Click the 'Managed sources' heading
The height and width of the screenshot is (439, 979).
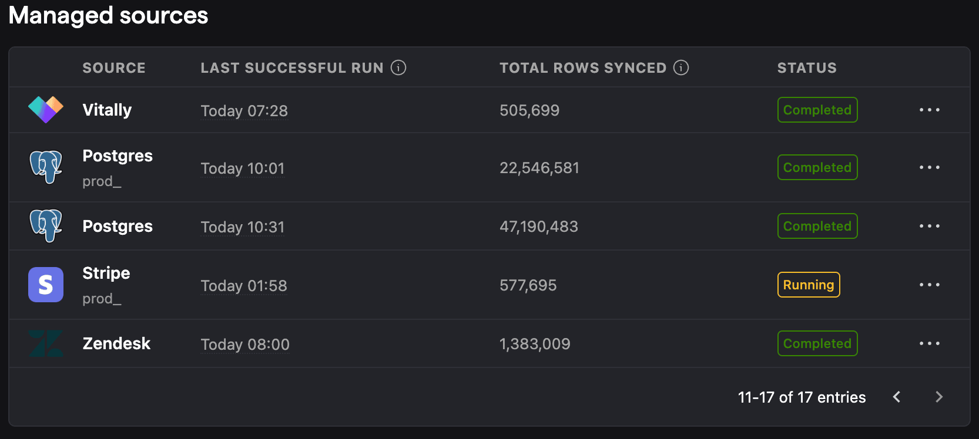[108, 15]
